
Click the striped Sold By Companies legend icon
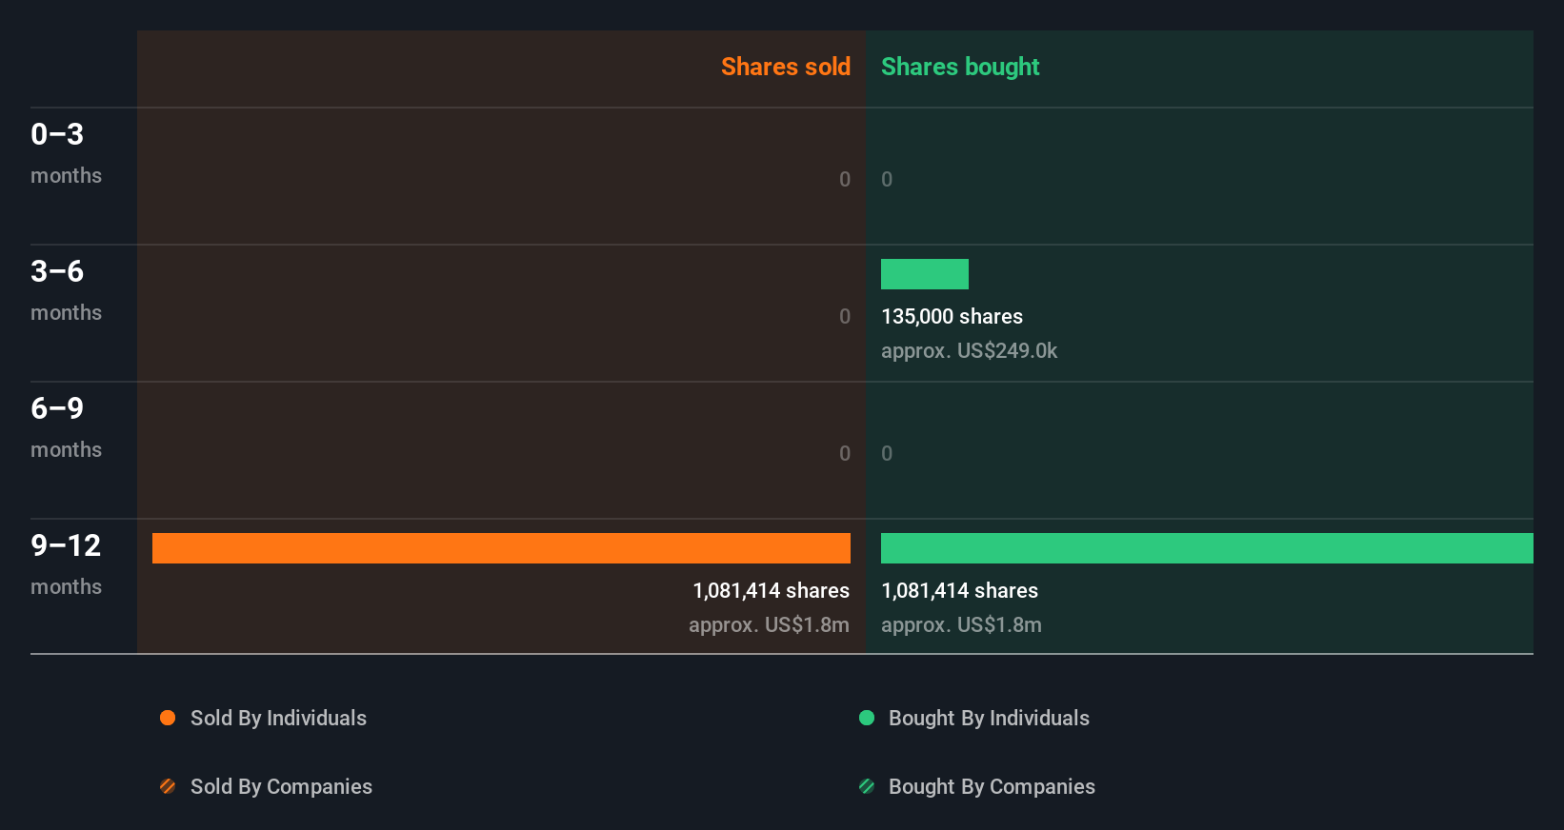168,786
